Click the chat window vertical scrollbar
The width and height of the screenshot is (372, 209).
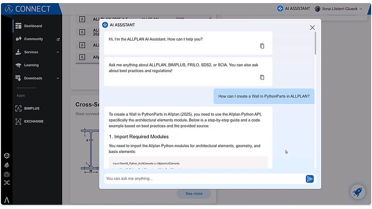point(316,43)
